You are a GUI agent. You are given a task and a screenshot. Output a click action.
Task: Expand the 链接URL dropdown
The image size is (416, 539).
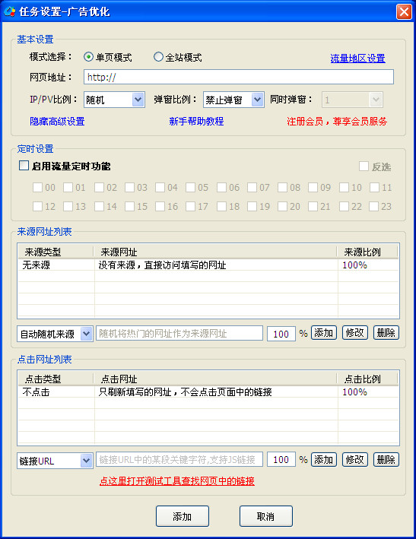[86, 460]
